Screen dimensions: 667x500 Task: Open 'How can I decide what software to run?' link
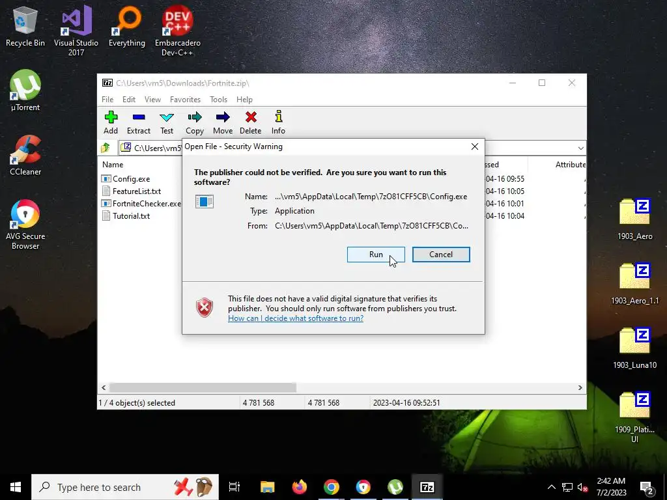[x=296, y=318]
